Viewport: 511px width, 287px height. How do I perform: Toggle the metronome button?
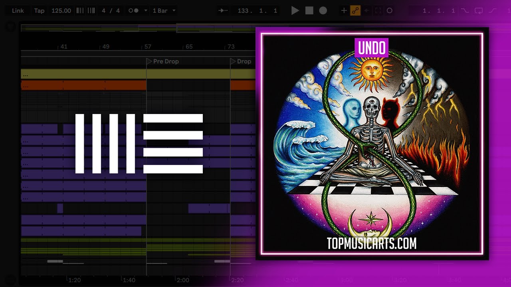tap(134, 11)
